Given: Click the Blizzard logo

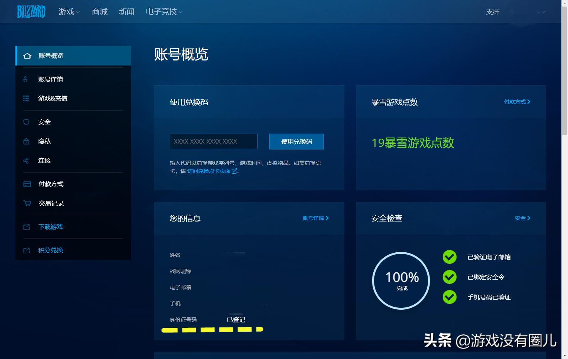Looking at the screenshot, I should [31, 11].
